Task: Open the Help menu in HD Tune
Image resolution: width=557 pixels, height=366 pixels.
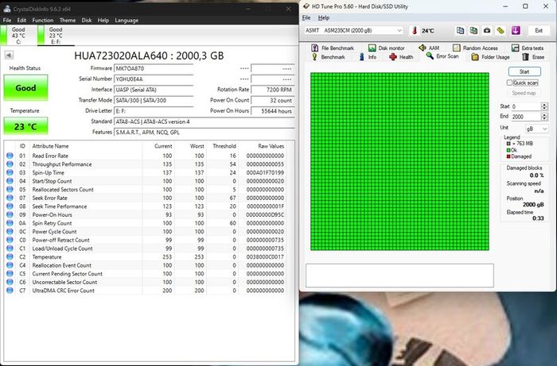Action: coord(324,17)
